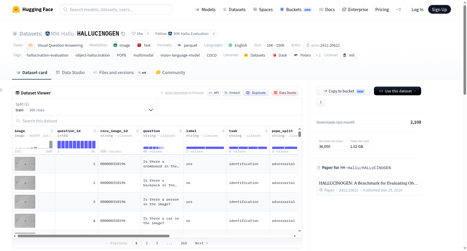Click the Duplicate button

tap(256, 93)
